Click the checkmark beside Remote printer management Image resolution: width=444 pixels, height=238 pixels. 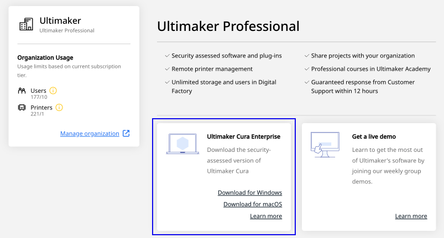[167, 69]
